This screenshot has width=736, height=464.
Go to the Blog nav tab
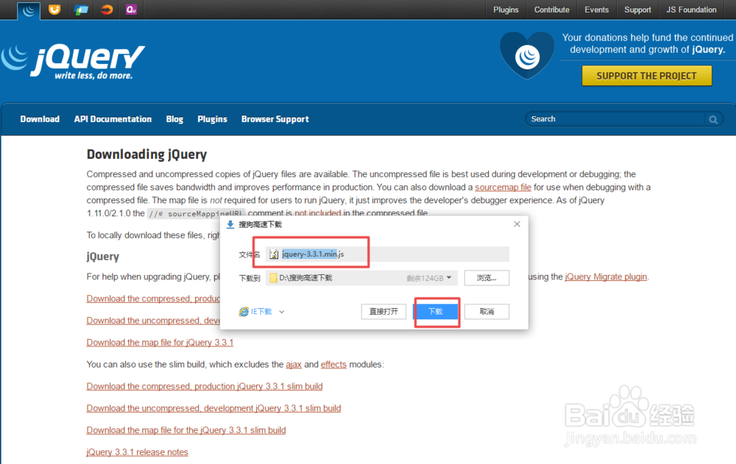(174, 119)
